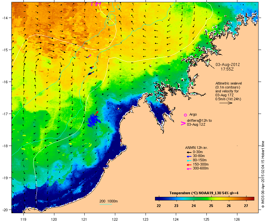Click the Temperature NOAA19_L3U colorbar title

point(204,193)
